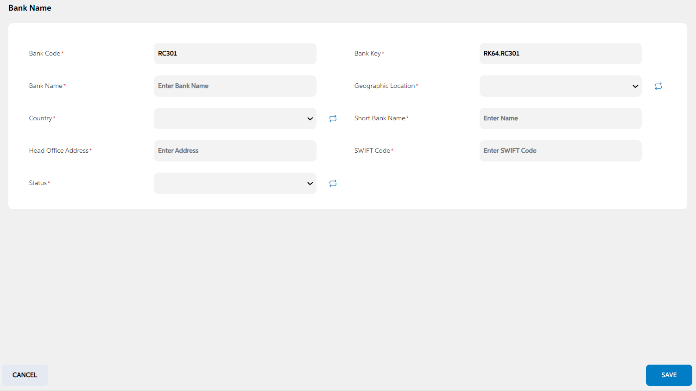
Task: Click the Bank Key label
Action: (x=367, y=53)
